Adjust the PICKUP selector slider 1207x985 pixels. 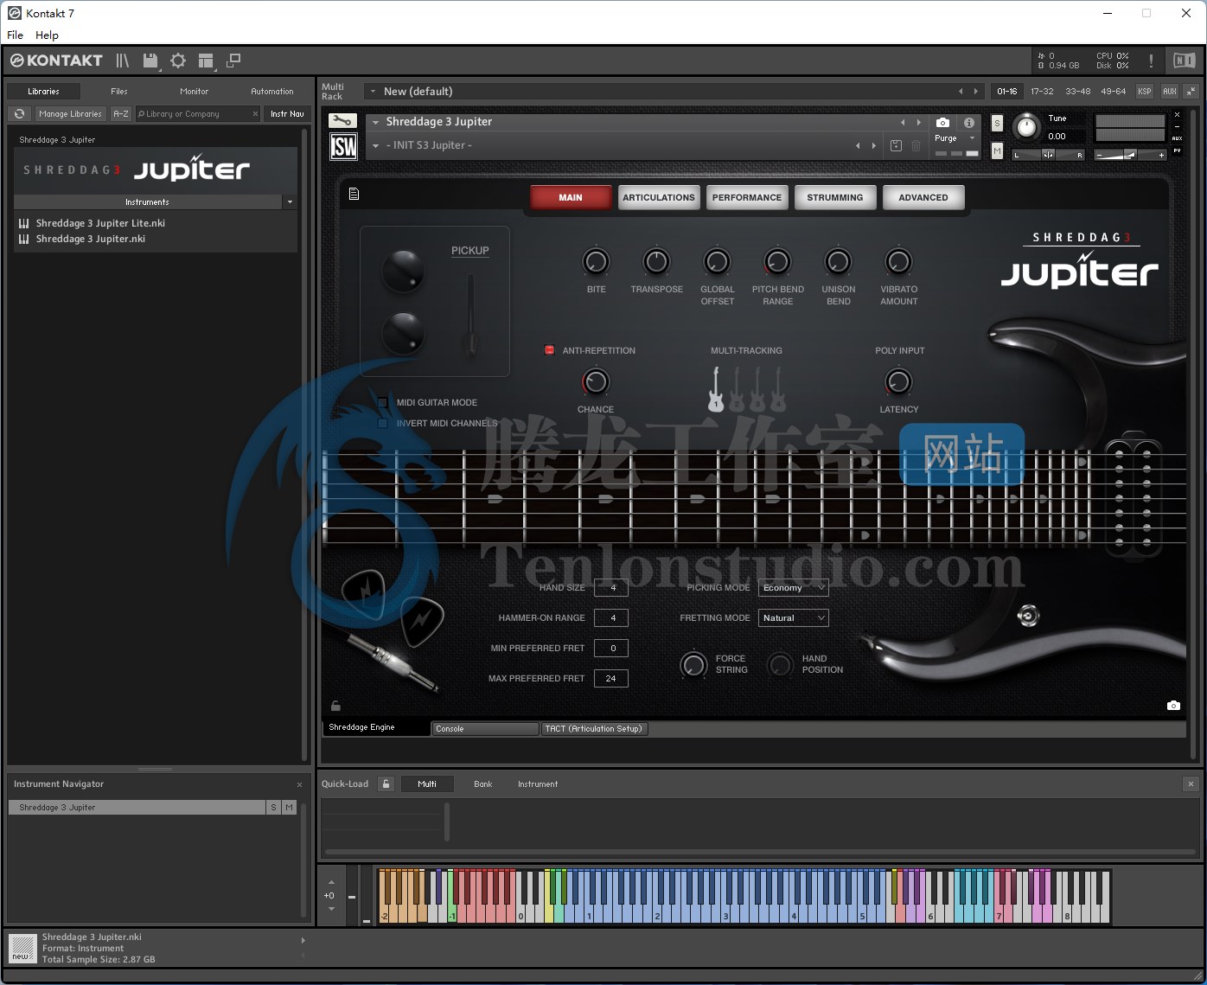point(470,316)
